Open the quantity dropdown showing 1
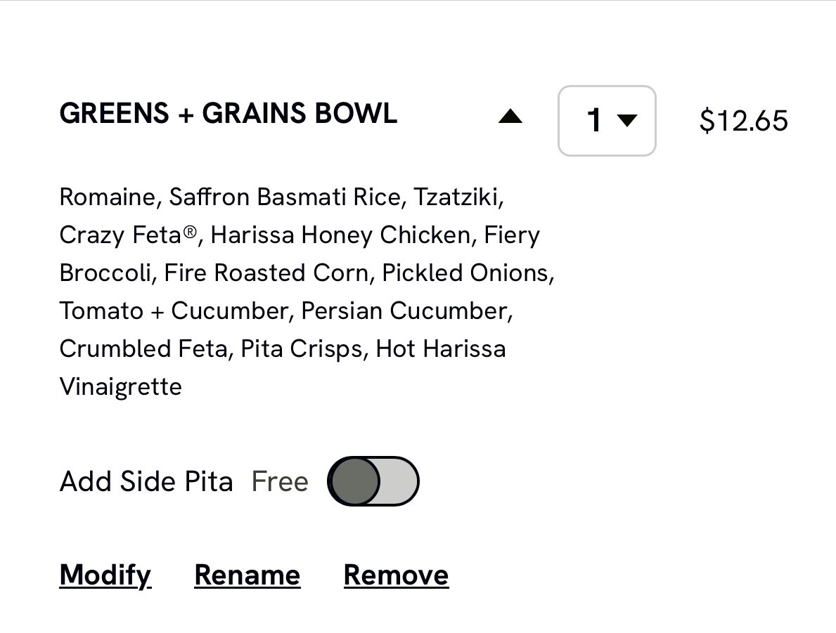Screen dimensions: 836x633 [x=606, y=121]
